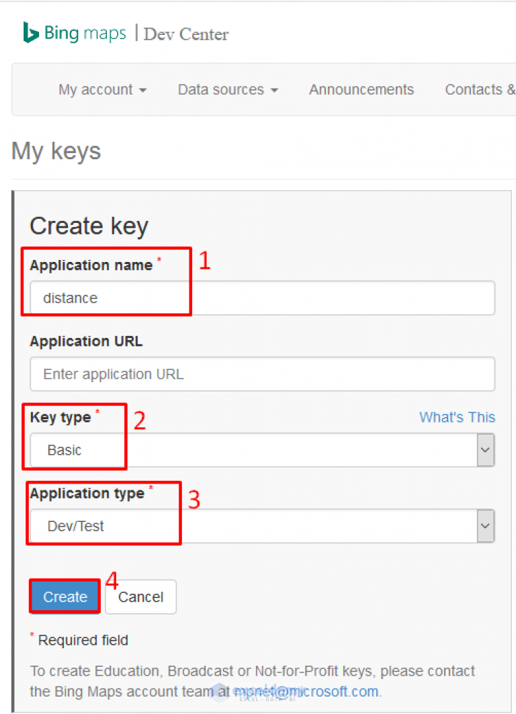Cancel the key creation

(x=140, y=596)
